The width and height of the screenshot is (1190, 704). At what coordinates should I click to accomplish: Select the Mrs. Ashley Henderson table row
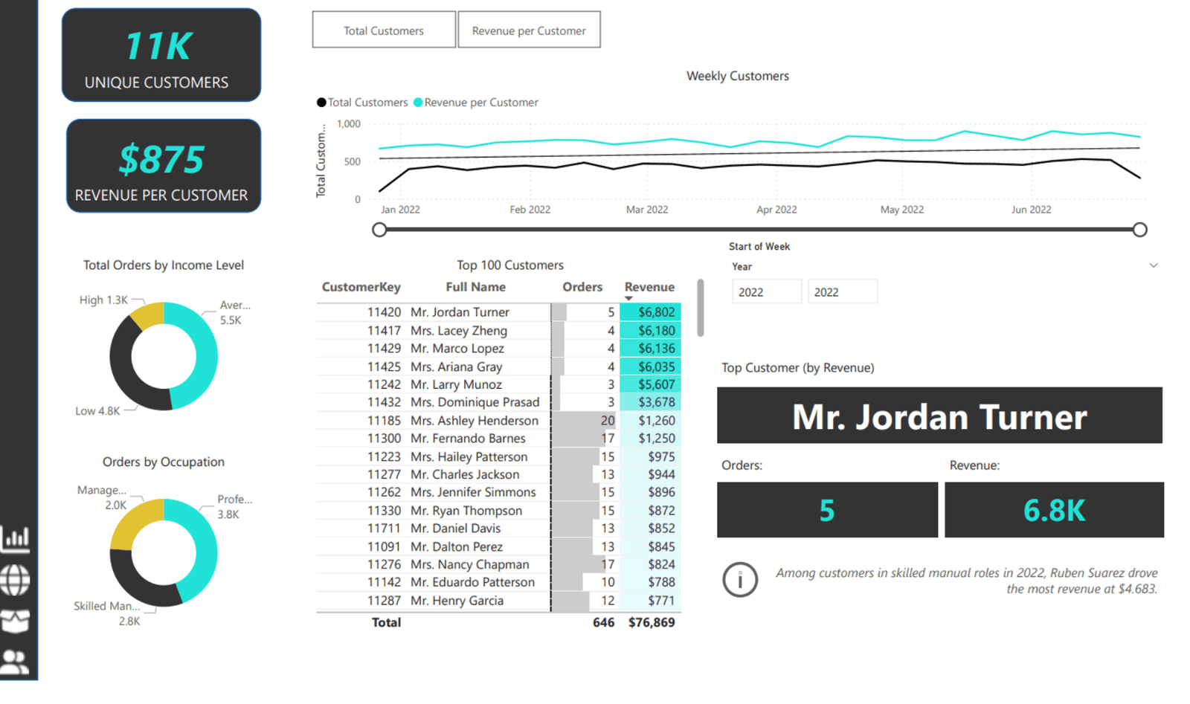pos(474,421)
